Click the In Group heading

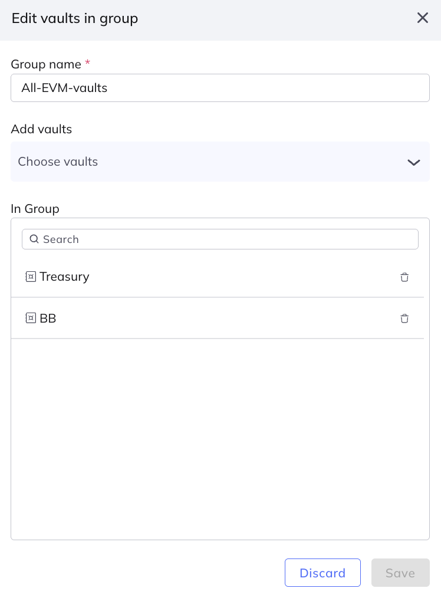(x=35, y=208)
